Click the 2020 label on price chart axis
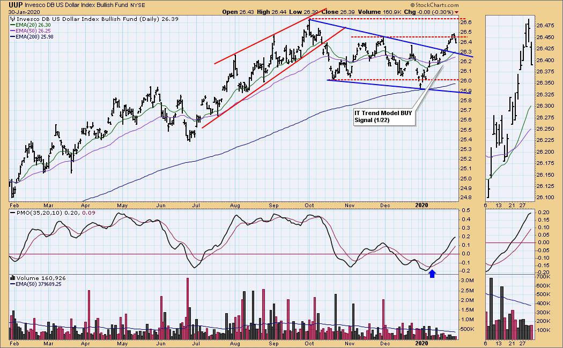The width and height of the screenshot is (563, 348). (421, 206)
